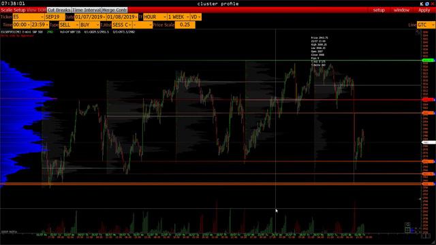The image size is (436, 245).
Task: Edit the SEP19 contract field
Action: [x=54, y=17]
